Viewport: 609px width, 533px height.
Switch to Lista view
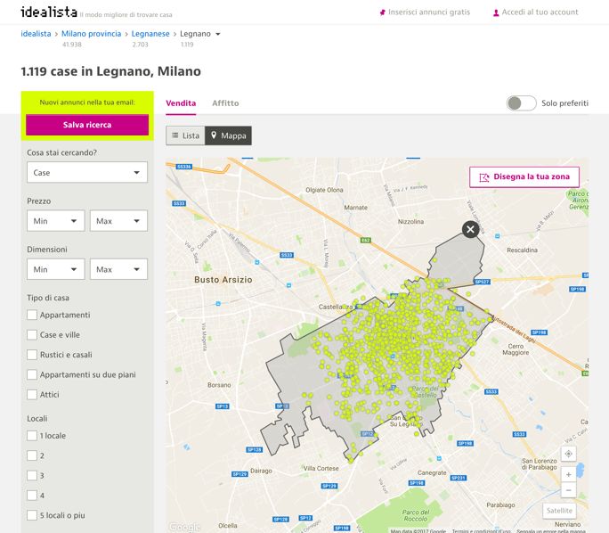click(185, 135)
